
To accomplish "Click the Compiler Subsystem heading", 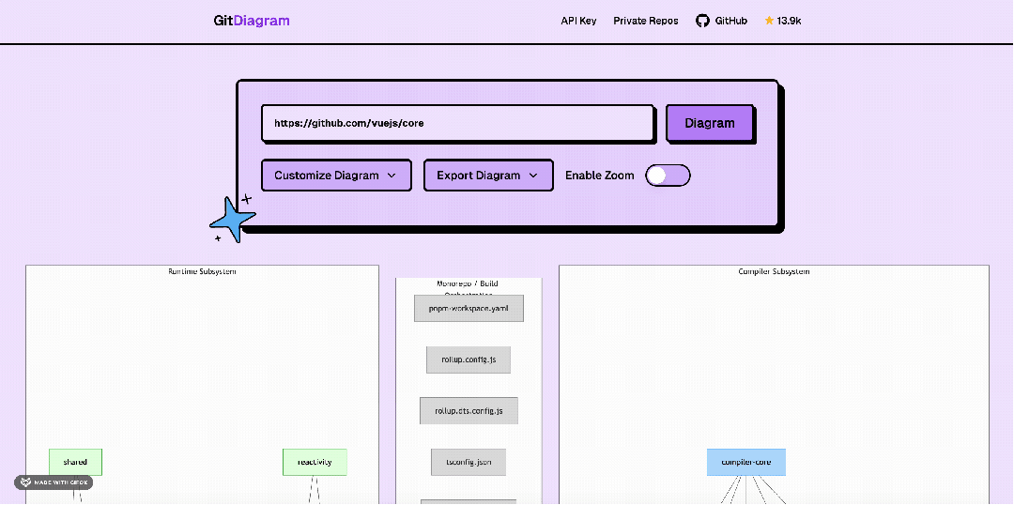I will [774, 271].
